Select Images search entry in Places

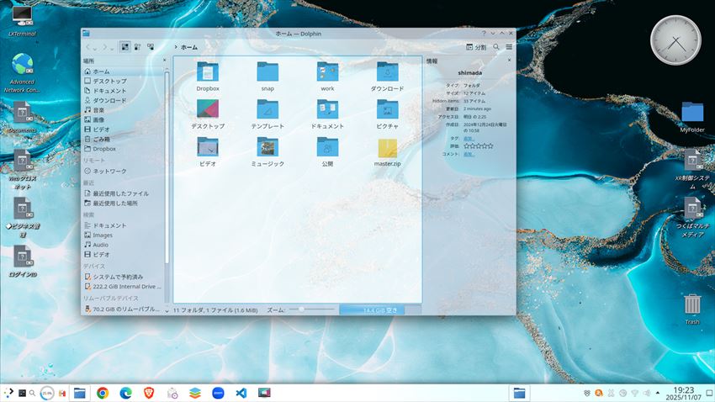(123, 235)
